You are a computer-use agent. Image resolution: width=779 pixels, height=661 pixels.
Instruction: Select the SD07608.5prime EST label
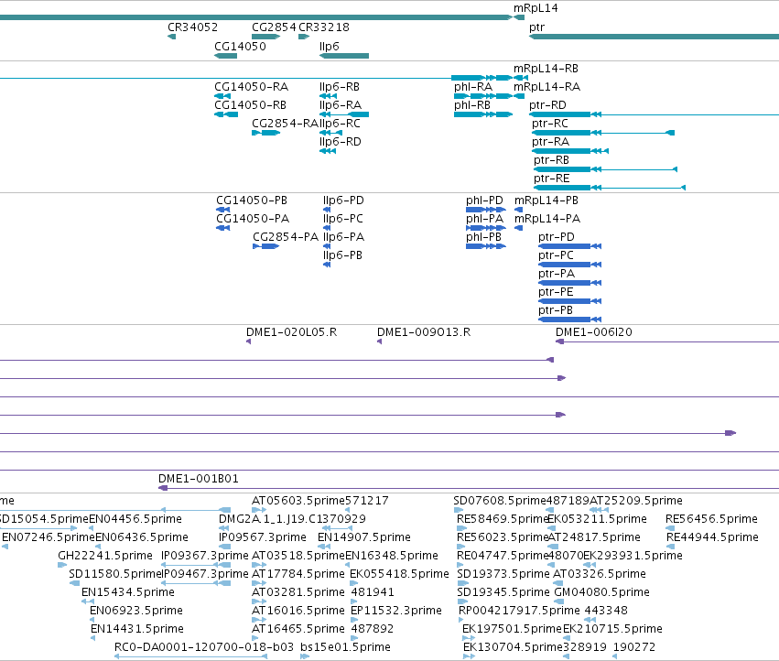(500, 501)
